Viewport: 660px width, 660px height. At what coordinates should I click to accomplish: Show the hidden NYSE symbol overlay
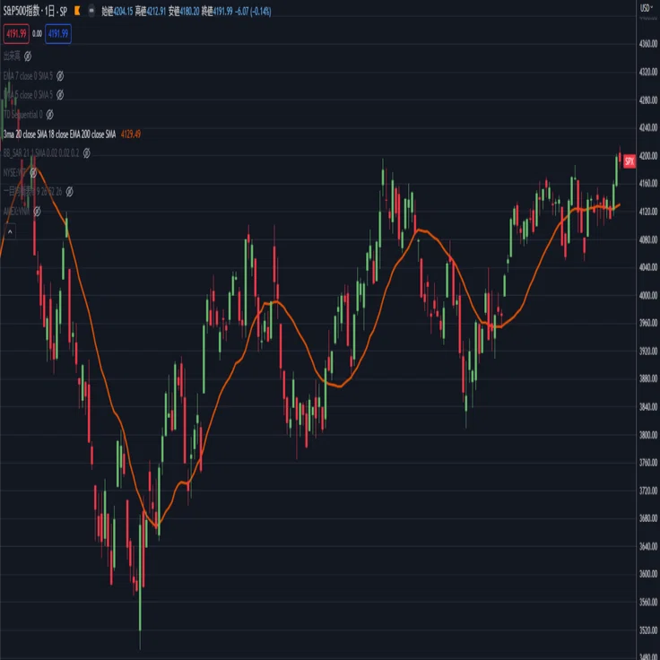(x=33, y=172)
